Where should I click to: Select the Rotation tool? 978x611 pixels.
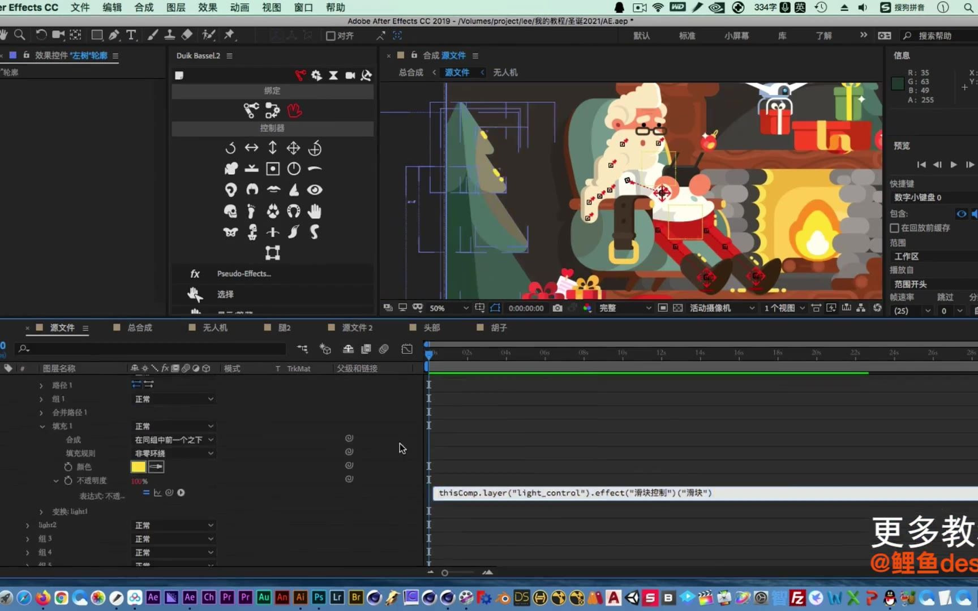click(x=41, y=35)
